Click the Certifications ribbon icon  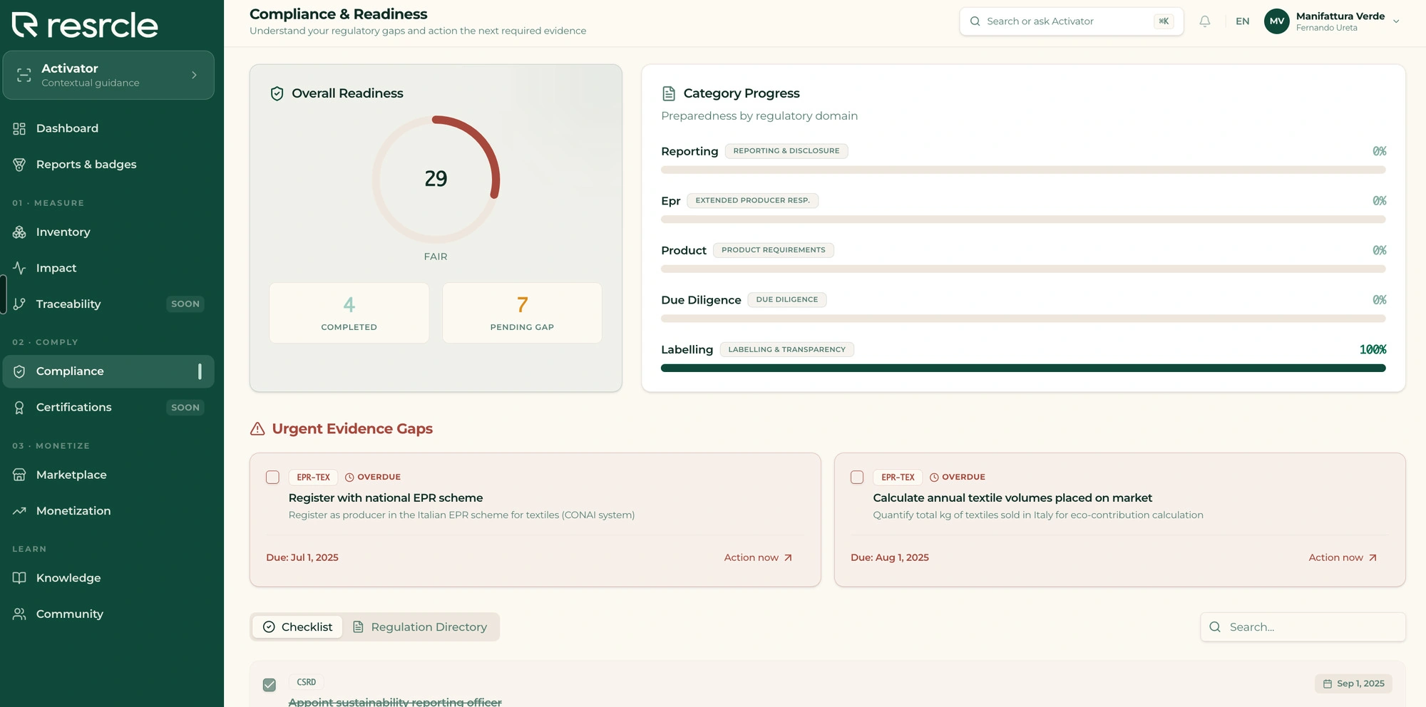coord(19,408)
